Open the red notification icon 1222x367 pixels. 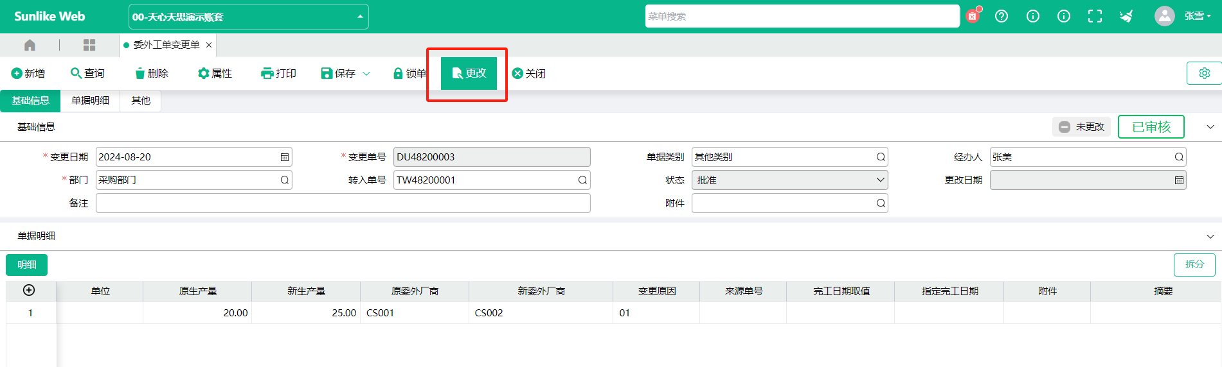point(973,16)
